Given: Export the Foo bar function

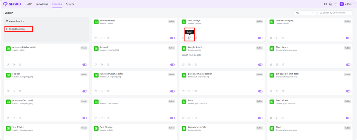Looking at the screenshot, I should click(14, 91).
